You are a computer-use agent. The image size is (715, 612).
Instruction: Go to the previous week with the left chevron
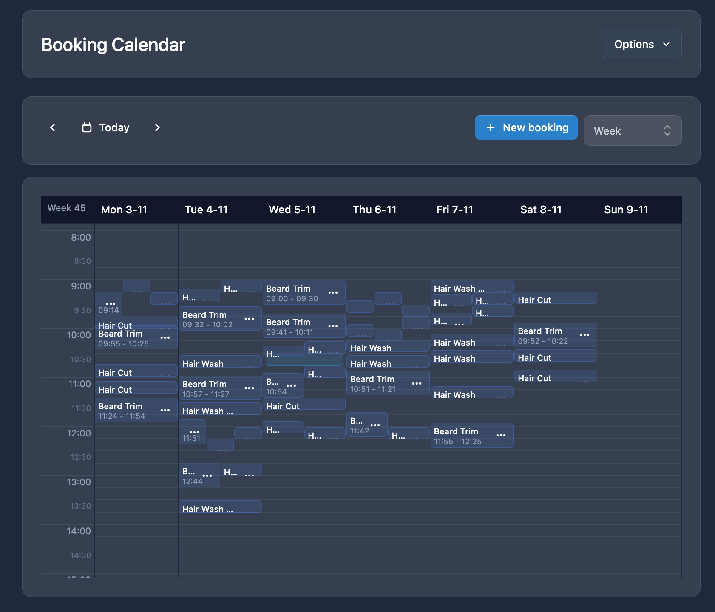pos(53,127)
